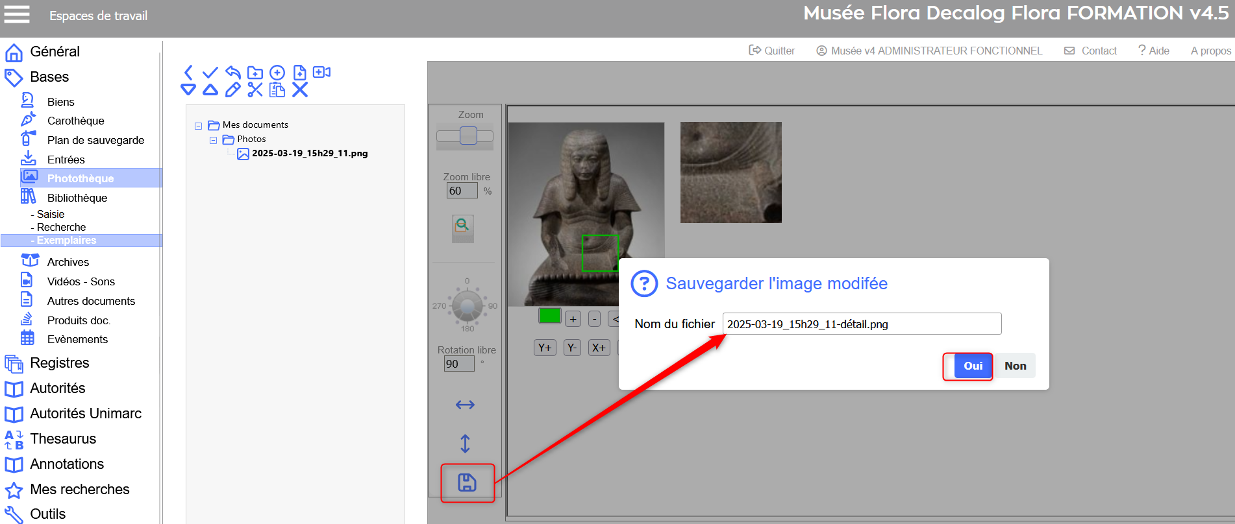Open the hamburger menu at top left
1235x524 pixels.
point(17,14)
